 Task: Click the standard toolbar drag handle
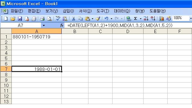click(x=2, y=19)
